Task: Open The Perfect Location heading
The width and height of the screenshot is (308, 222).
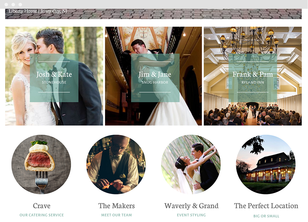Action: [266, 206]
